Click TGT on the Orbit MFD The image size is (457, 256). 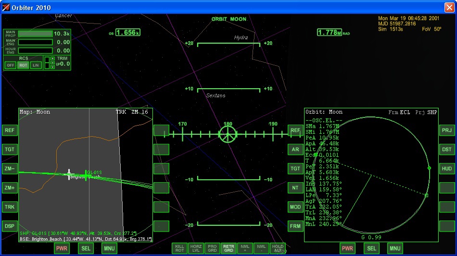(x=295, y=169)
